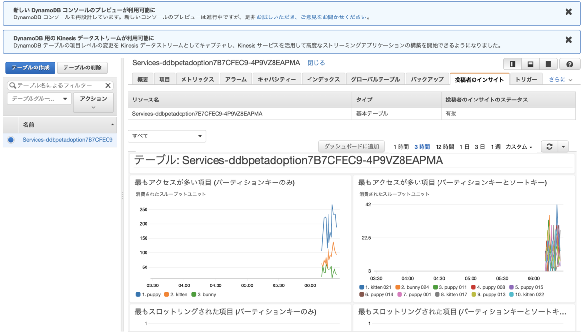Switch to side-by-side split view layout icon
Image resolution: width=584 pixels, height=335 pixels.
512,64
